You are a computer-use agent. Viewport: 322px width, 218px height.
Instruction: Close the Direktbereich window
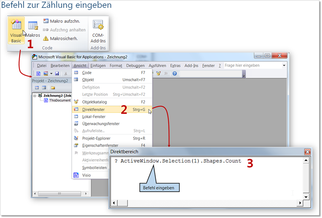[x=307, y=152]
